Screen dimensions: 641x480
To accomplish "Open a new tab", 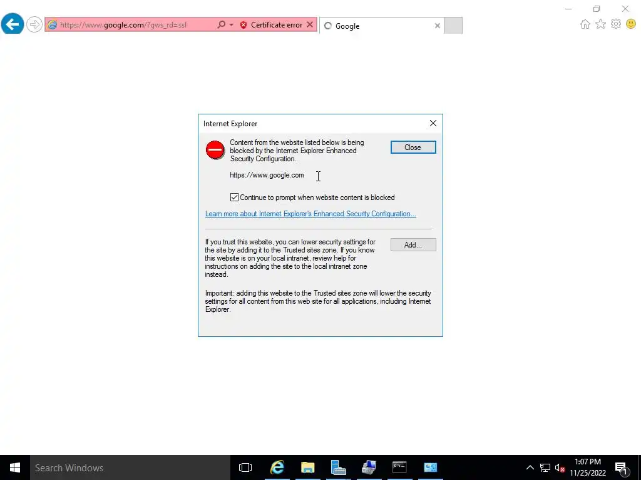I will [x=453, y=25].
